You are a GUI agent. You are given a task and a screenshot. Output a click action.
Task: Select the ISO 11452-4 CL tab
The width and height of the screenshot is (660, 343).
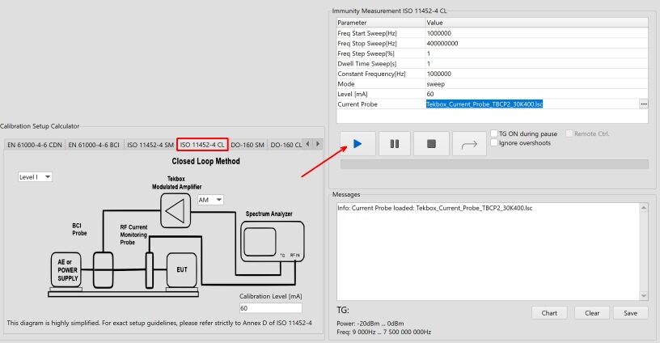pyautogui.click(x=202, y=144)
